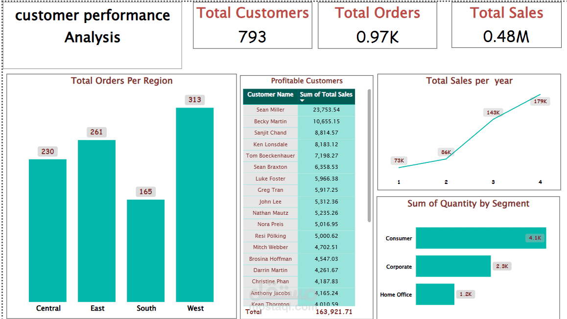Image resolution: width=567 pixels, height=319 pixels.
Task: Click the Sean Miller row in Profitable Customers
Action: (x=270, y=110)
